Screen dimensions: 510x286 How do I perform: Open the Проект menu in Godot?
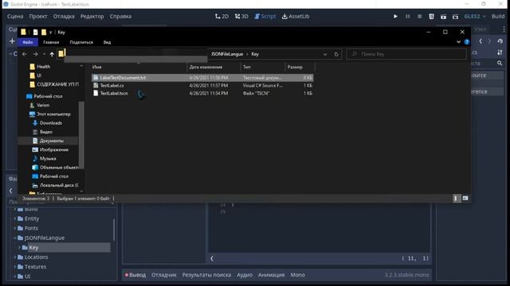[x=37, y=16]
